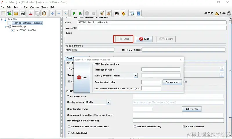Save the test plan with floppy icon
Image resolution: width=232 pixels, height=139 pixels.
[x=23, y=13]
